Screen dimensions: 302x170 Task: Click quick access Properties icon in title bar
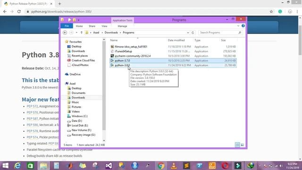click(69, 20)
